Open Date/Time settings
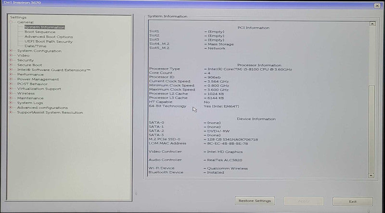The width and height of the screenshot is (385, 213). pyautogui.click(x=35, y=46)
